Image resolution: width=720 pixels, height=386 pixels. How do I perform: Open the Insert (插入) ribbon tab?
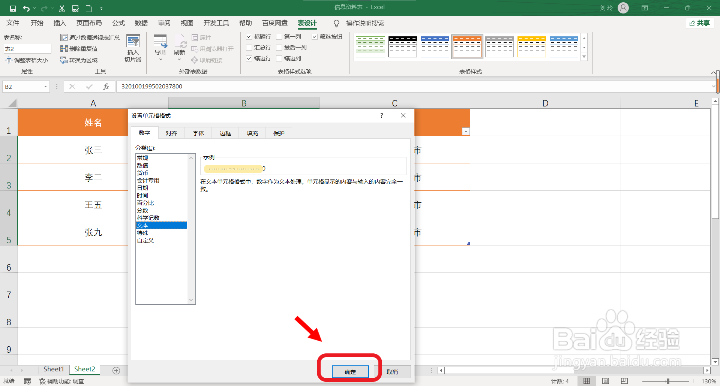coord(60,23)
